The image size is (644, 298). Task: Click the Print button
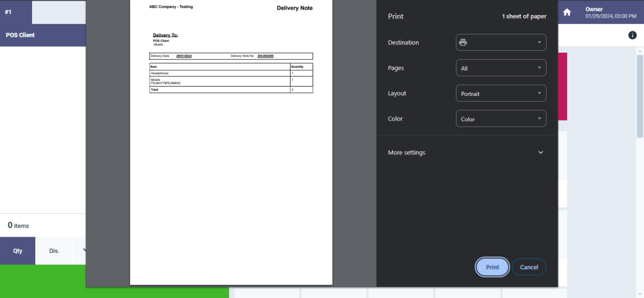[492, 267]
